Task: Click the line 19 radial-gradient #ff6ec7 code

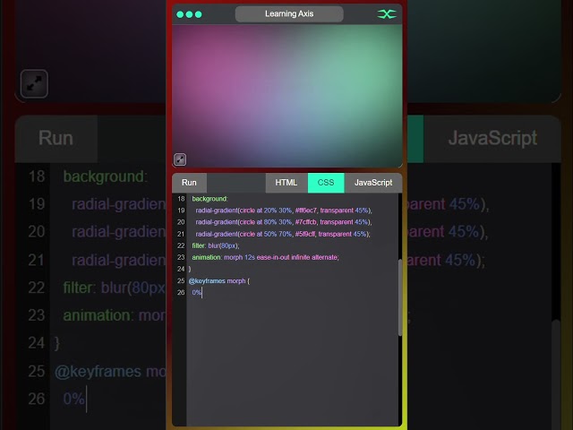Action: click(x=284, y=211)
